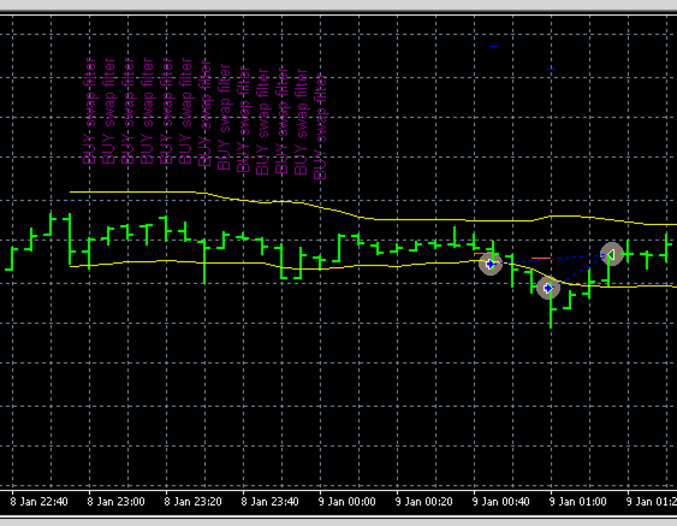The width and height of the screenshot is (677, 526).
Task: Select the lower blue buy-entry arrow before 01:00
Action: [x=548, y=288]
